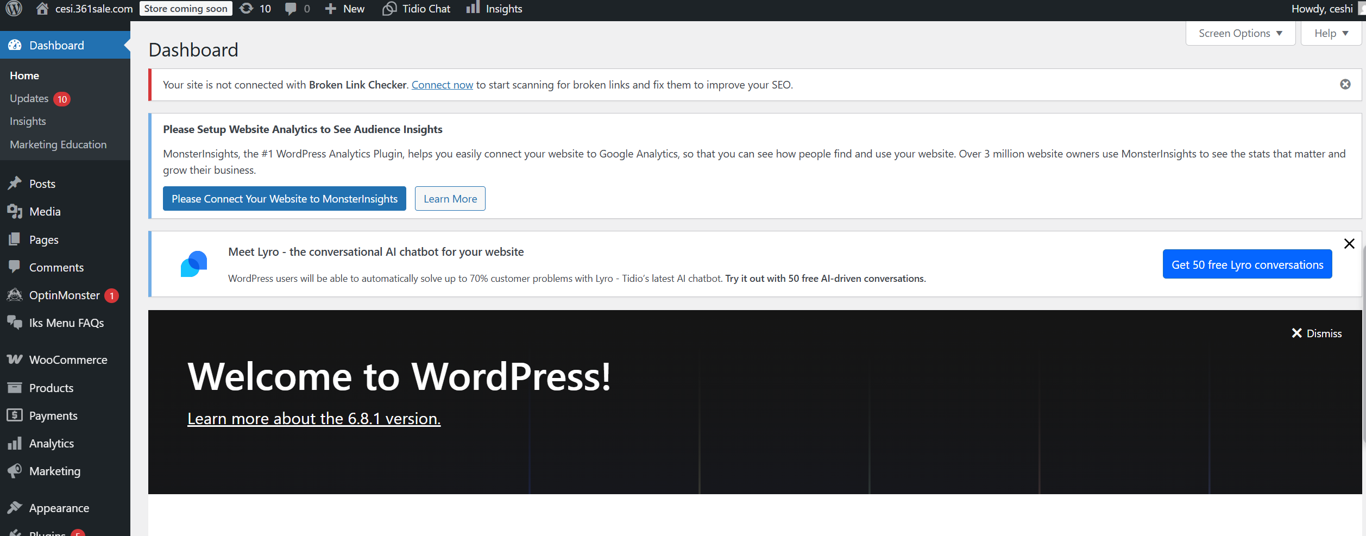Go to Updates submenu item
1366x536 pixels.
click(x=29, y=98)
